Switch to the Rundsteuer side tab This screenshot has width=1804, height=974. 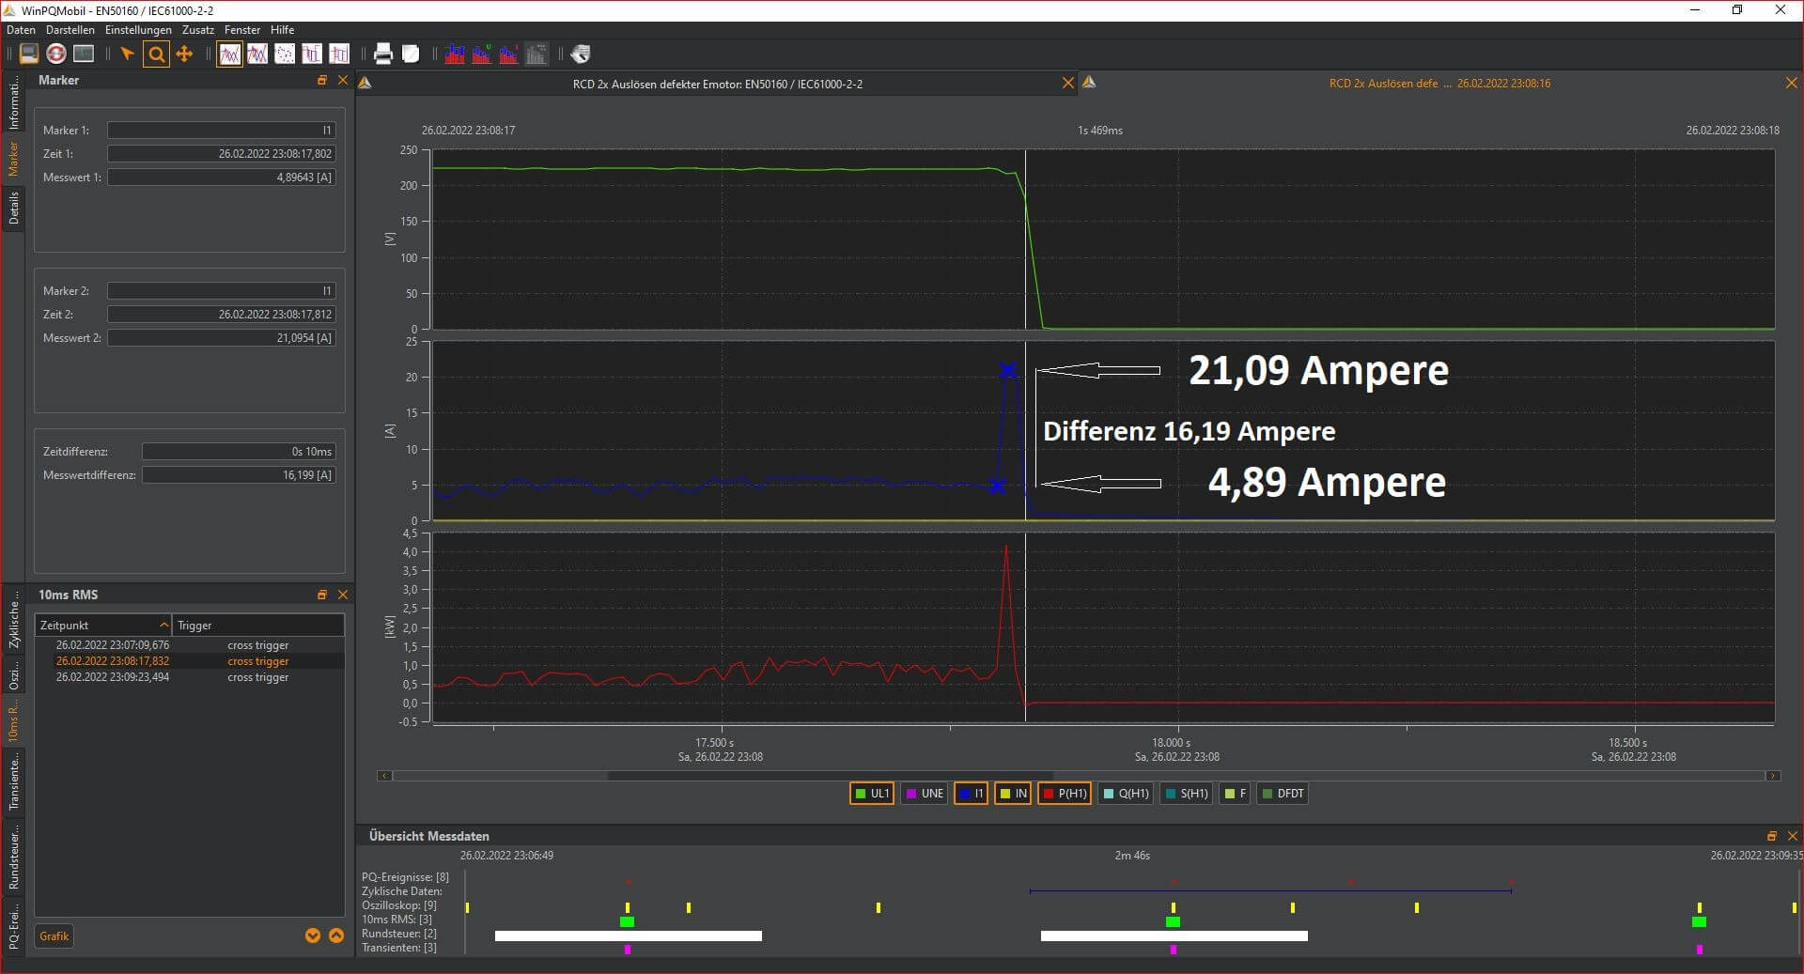[13, 857]
